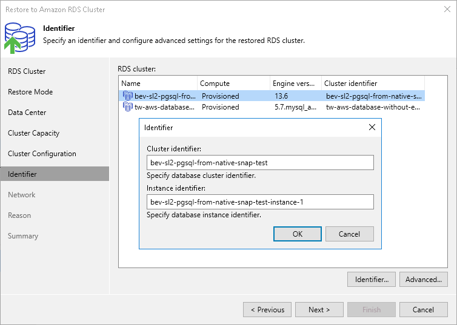Proceed with the Next button
457x325 pixels.
pyautogui.click(x=319, y=310)
